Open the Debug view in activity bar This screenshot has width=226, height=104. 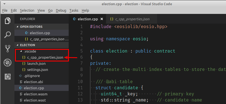coord(8,63)
